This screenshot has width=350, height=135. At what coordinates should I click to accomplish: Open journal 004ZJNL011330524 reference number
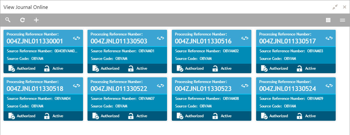(288, 89)
